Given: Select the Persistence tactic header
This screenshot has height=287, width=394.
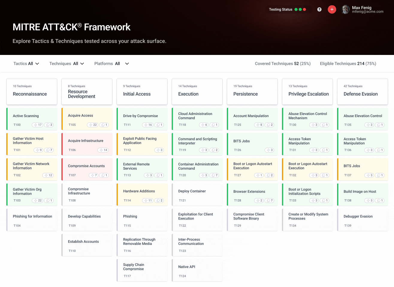Looking at the screenshot, I should click(252, 92).
